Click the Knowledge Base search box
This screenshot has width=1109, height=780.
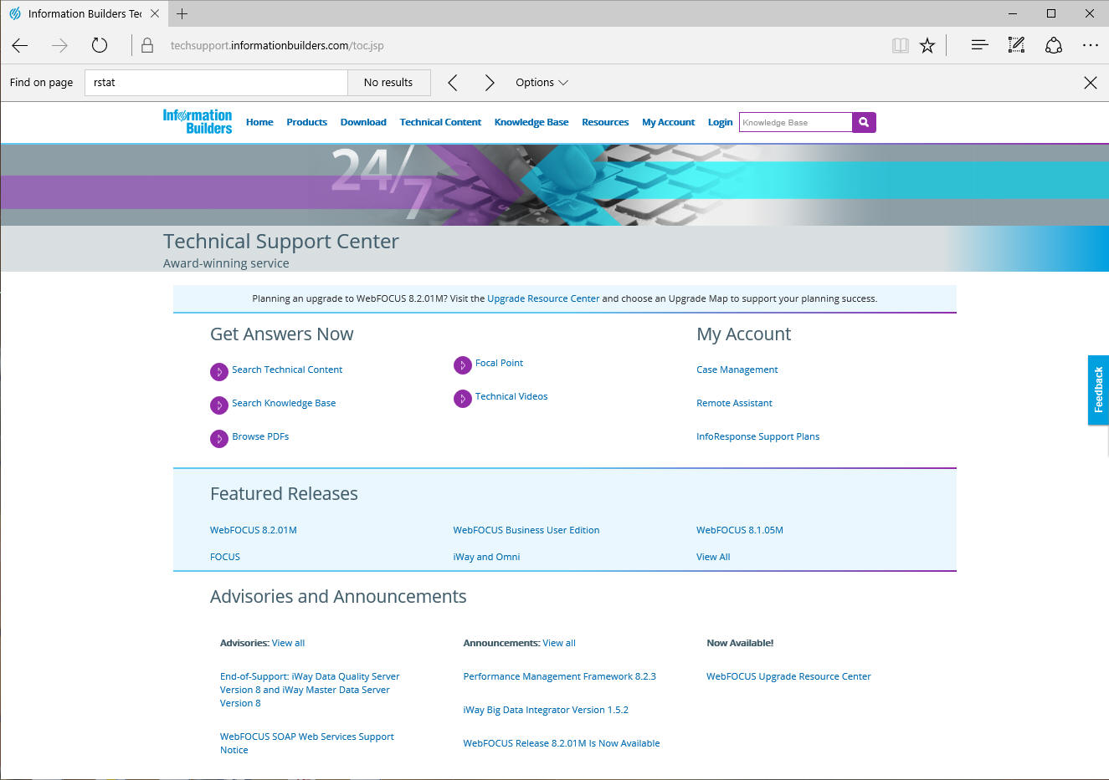(795, 122)
